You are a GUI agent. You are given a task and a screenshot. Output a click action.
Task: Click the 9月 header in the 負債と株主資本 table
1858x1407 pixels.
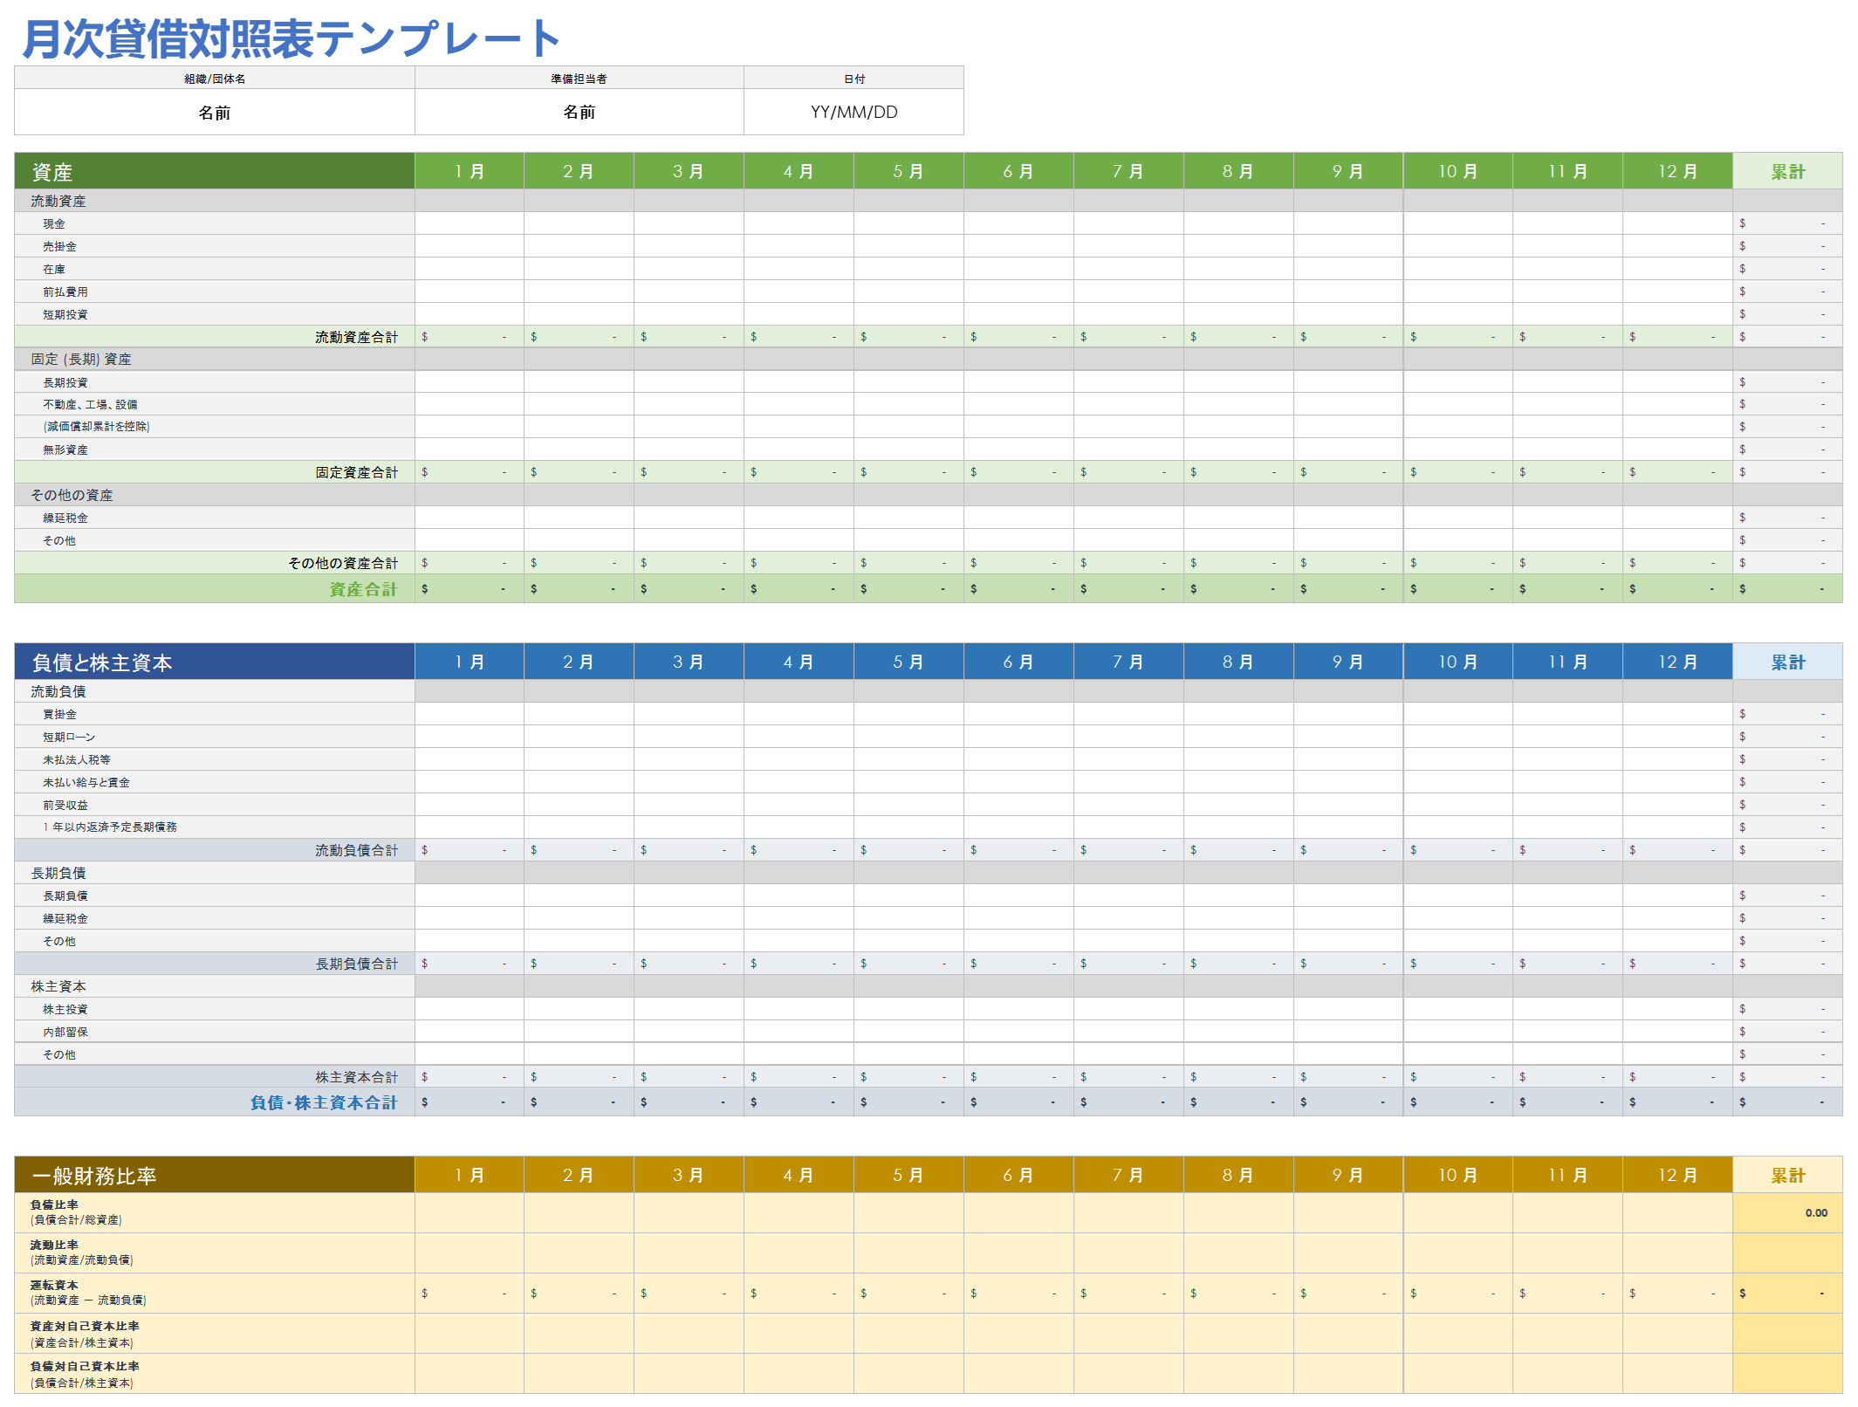[1347, 662]
